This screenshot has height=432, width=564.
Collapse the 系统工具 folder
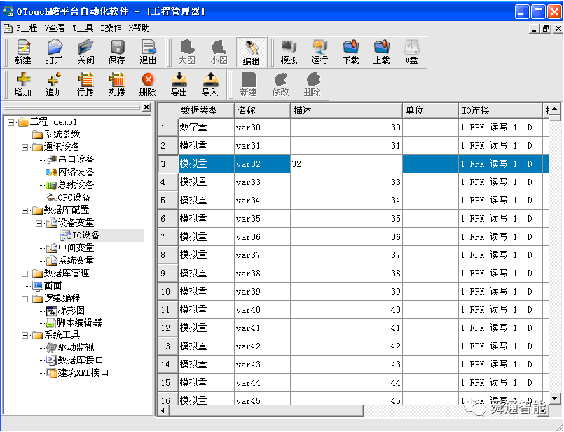(x=25, y=335)
